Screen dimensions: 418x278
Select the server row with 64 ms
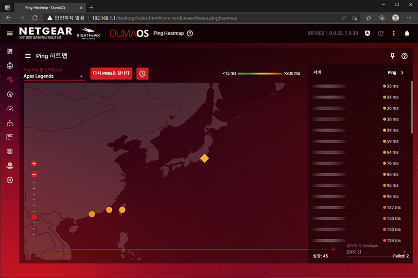pyautogui.click(x=359, y=152)
